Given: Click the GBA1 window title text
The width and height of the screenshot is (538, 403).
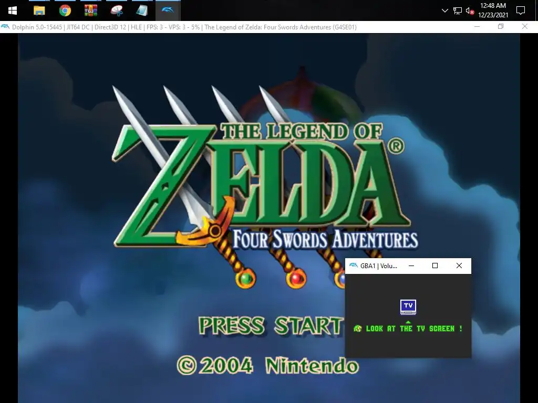Looking at the screenshot, I should (x=379, y=266).
